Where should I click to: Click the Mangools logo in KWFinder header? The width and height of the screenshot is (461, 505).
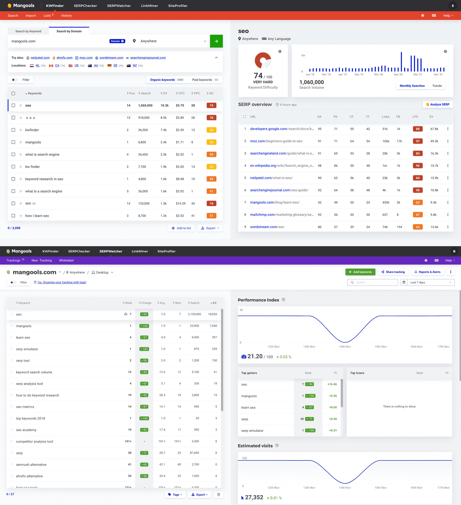click(x=21, y=6)
